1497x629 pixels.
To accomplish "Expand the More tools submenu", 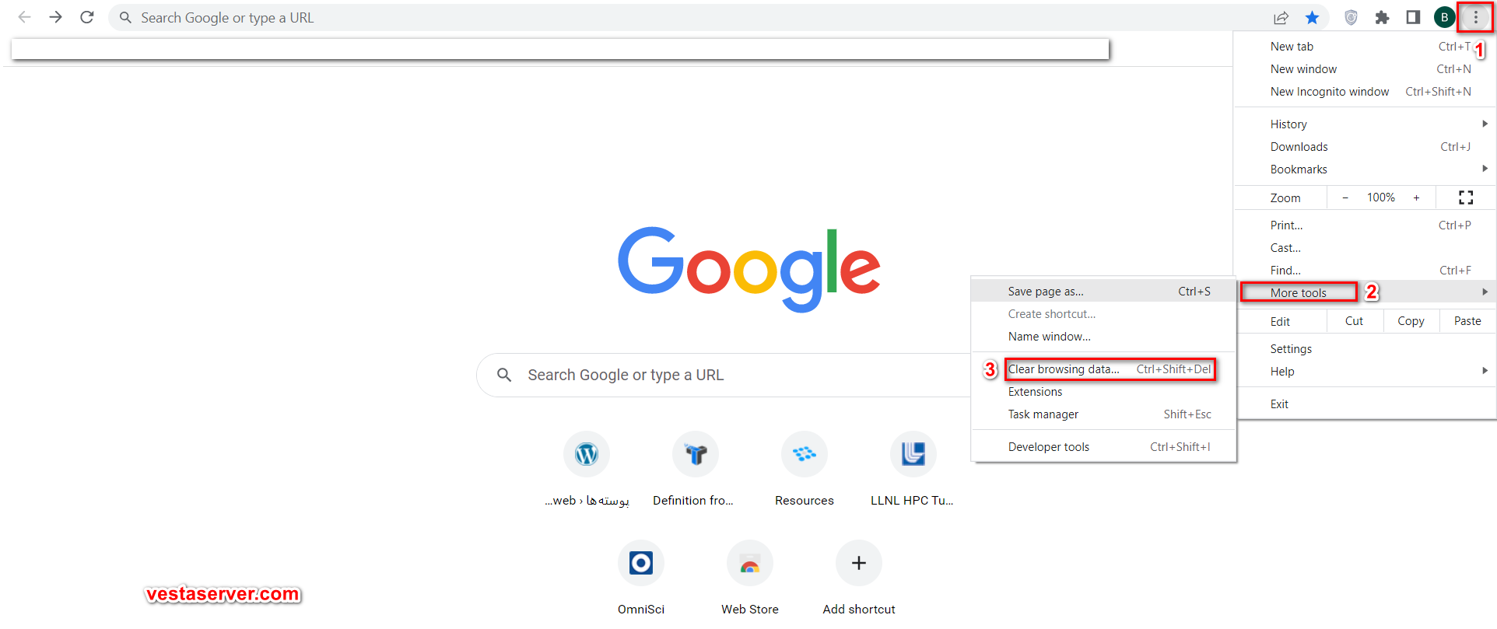I will pos(1366,292).
